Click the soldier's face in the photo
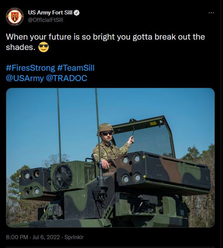This screenshot has height=248, width=223. tap(106, 135)
